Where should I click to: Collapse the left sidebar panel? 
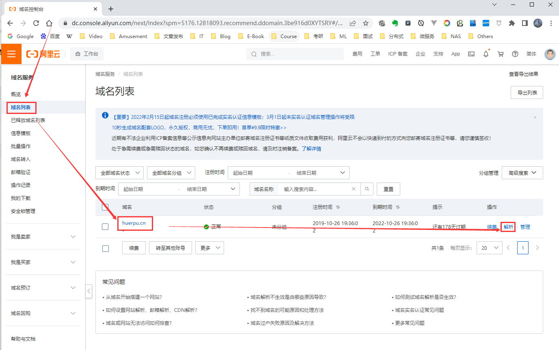click(x=89, y=291)
